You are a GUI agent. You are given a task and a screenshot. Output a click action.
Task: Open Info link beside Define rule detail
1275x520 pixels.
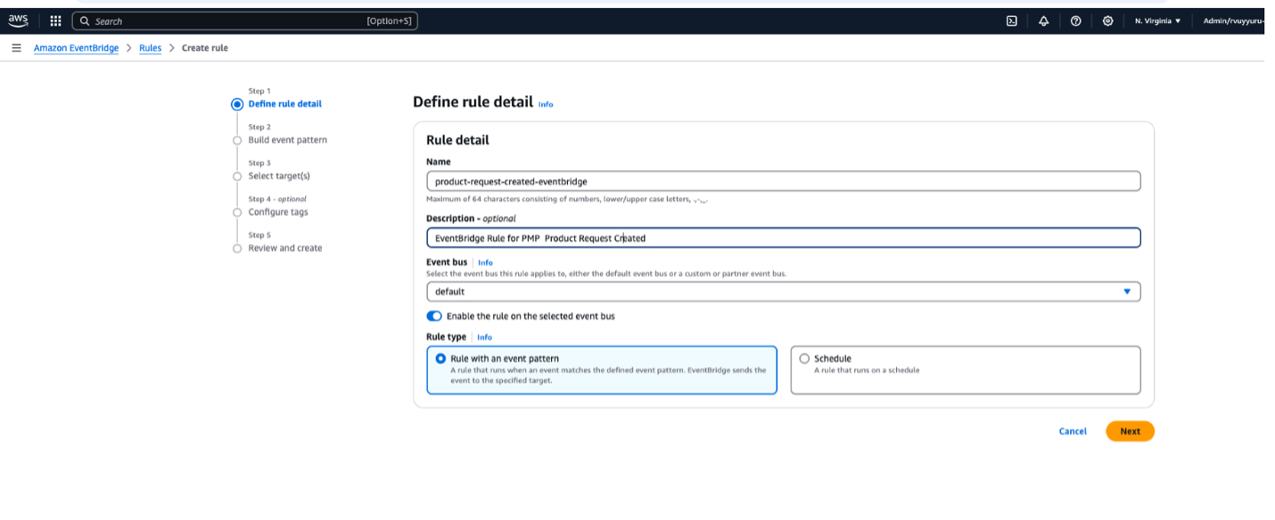[546, 104]
